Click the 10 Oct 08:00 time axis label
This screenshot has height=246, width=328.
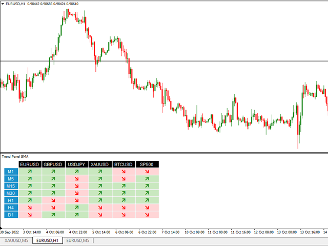tap(195, 232)
